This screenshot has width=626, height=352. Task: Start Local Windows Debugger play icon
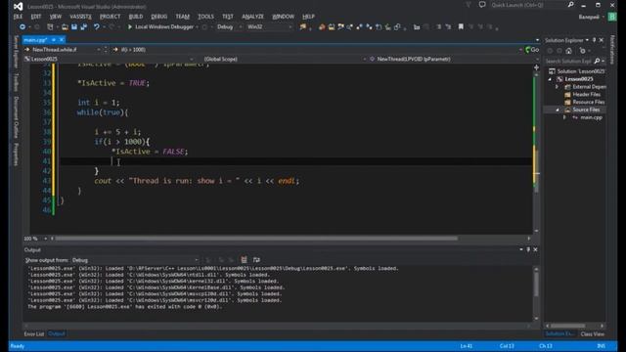point(130,26)
